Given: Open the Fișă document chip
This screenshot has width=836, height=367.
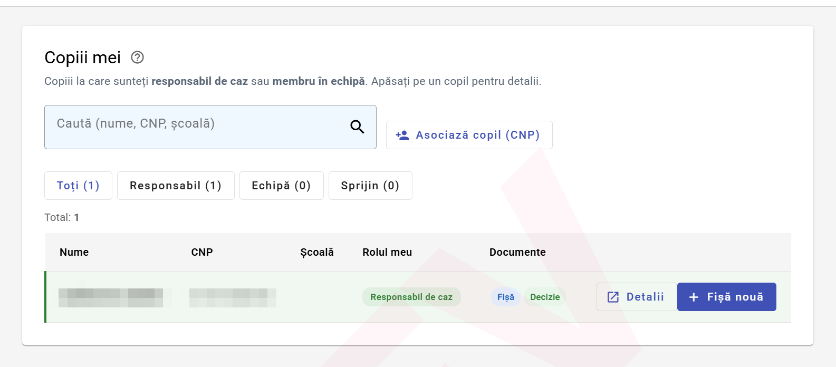Looking at the screenshot, I should 506,297.
